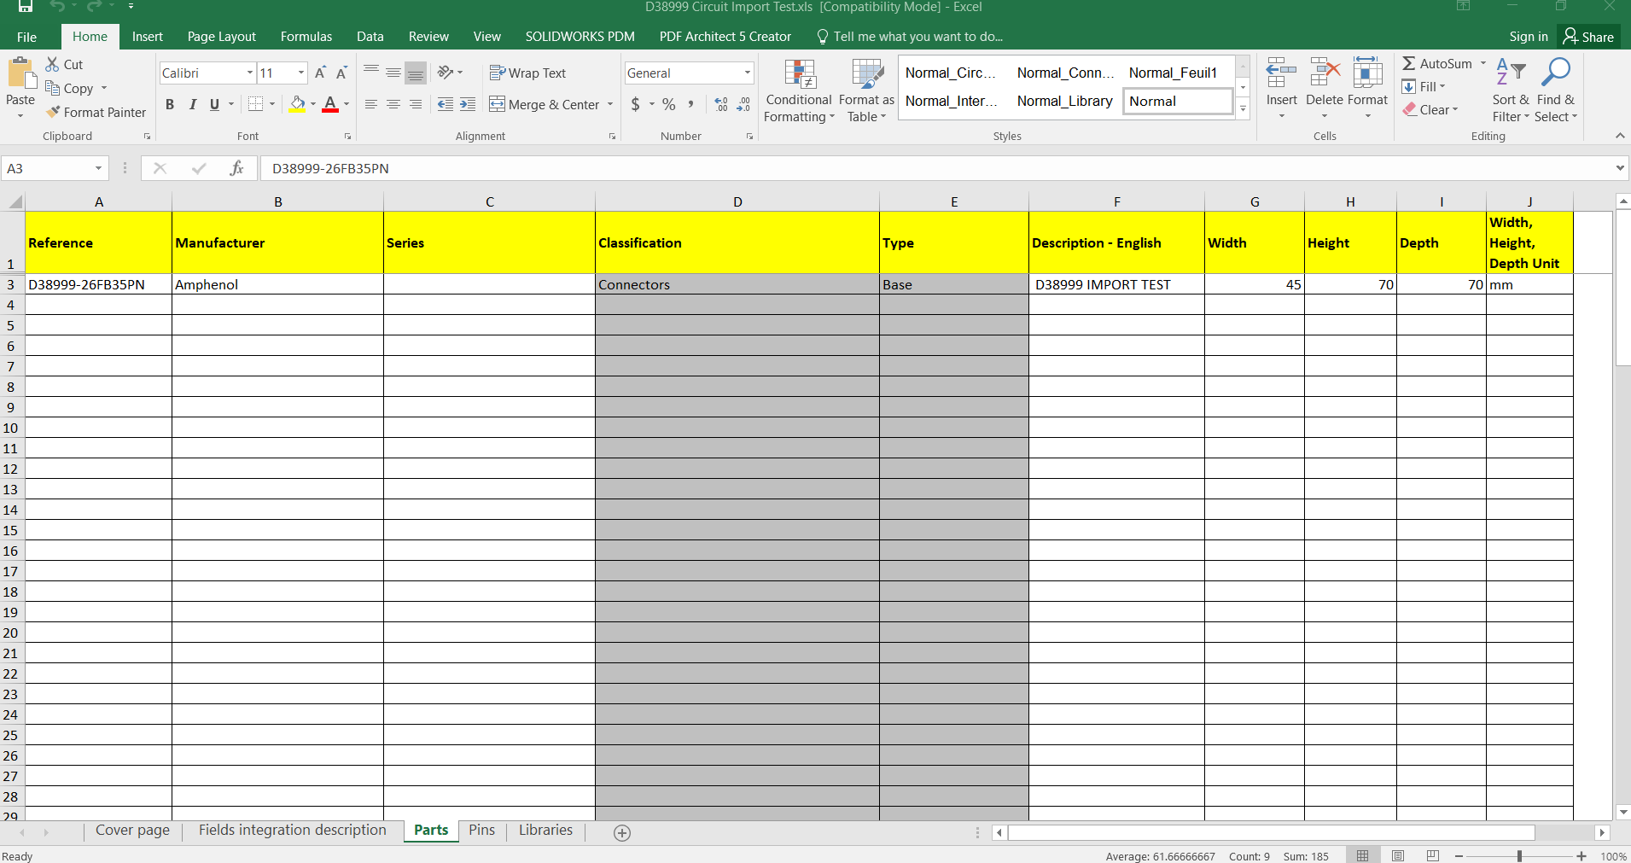Open Sort & Filter
1631x863 pixels.
[x=1511, y=90]
